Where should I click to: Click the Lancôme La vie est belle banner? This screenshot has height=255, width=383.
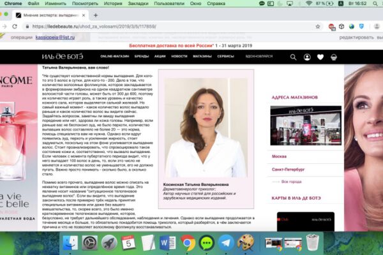pos(19,147)
